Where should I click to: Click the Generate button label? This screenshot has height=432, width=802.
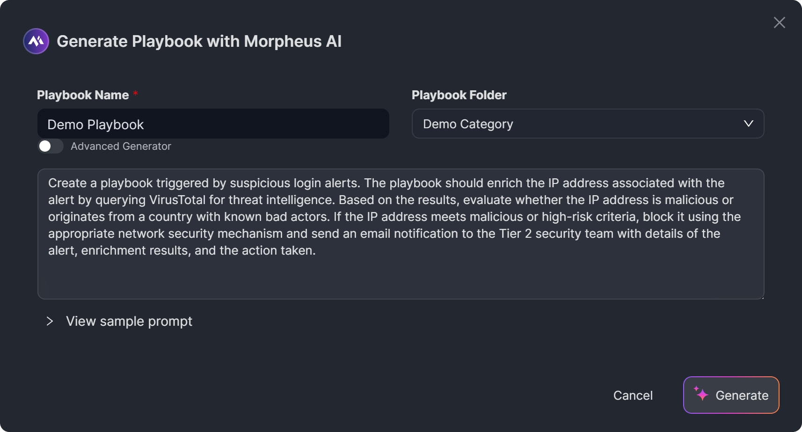click(742, 395)
